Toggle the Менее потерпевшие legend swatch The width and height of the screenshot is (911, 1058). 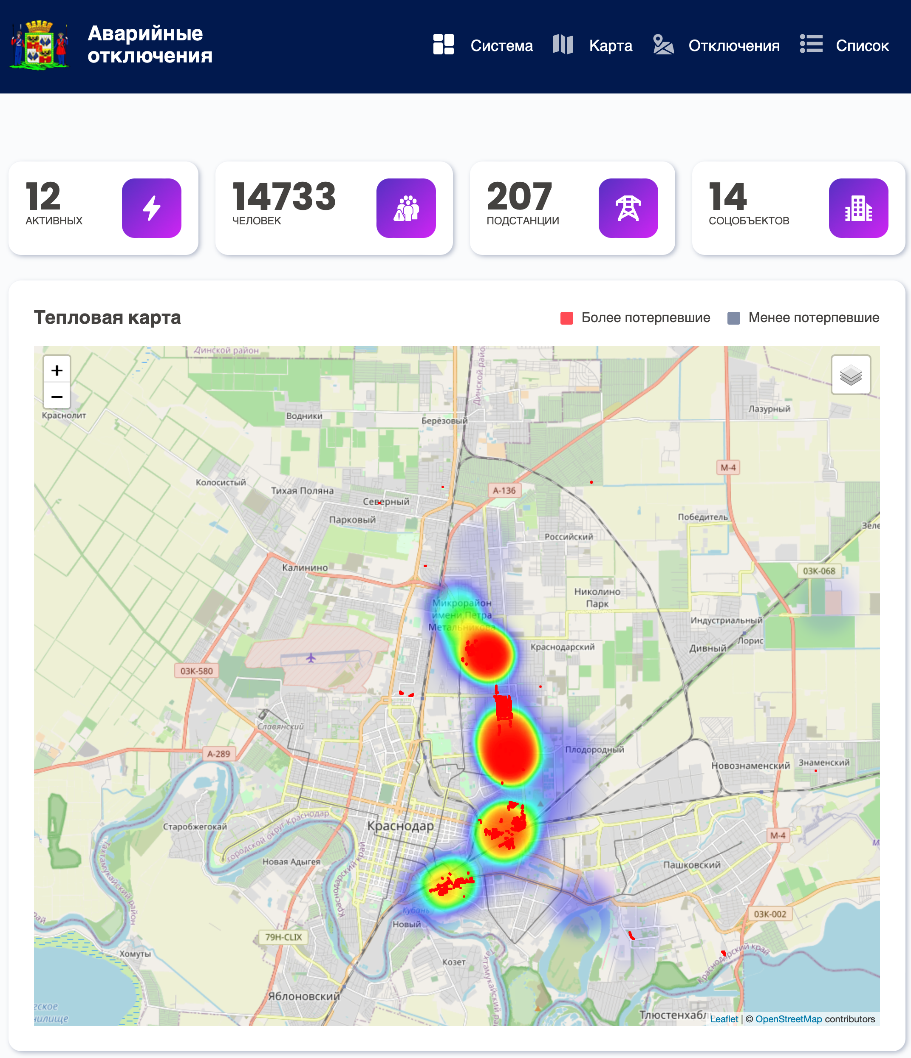click(733, 318)
